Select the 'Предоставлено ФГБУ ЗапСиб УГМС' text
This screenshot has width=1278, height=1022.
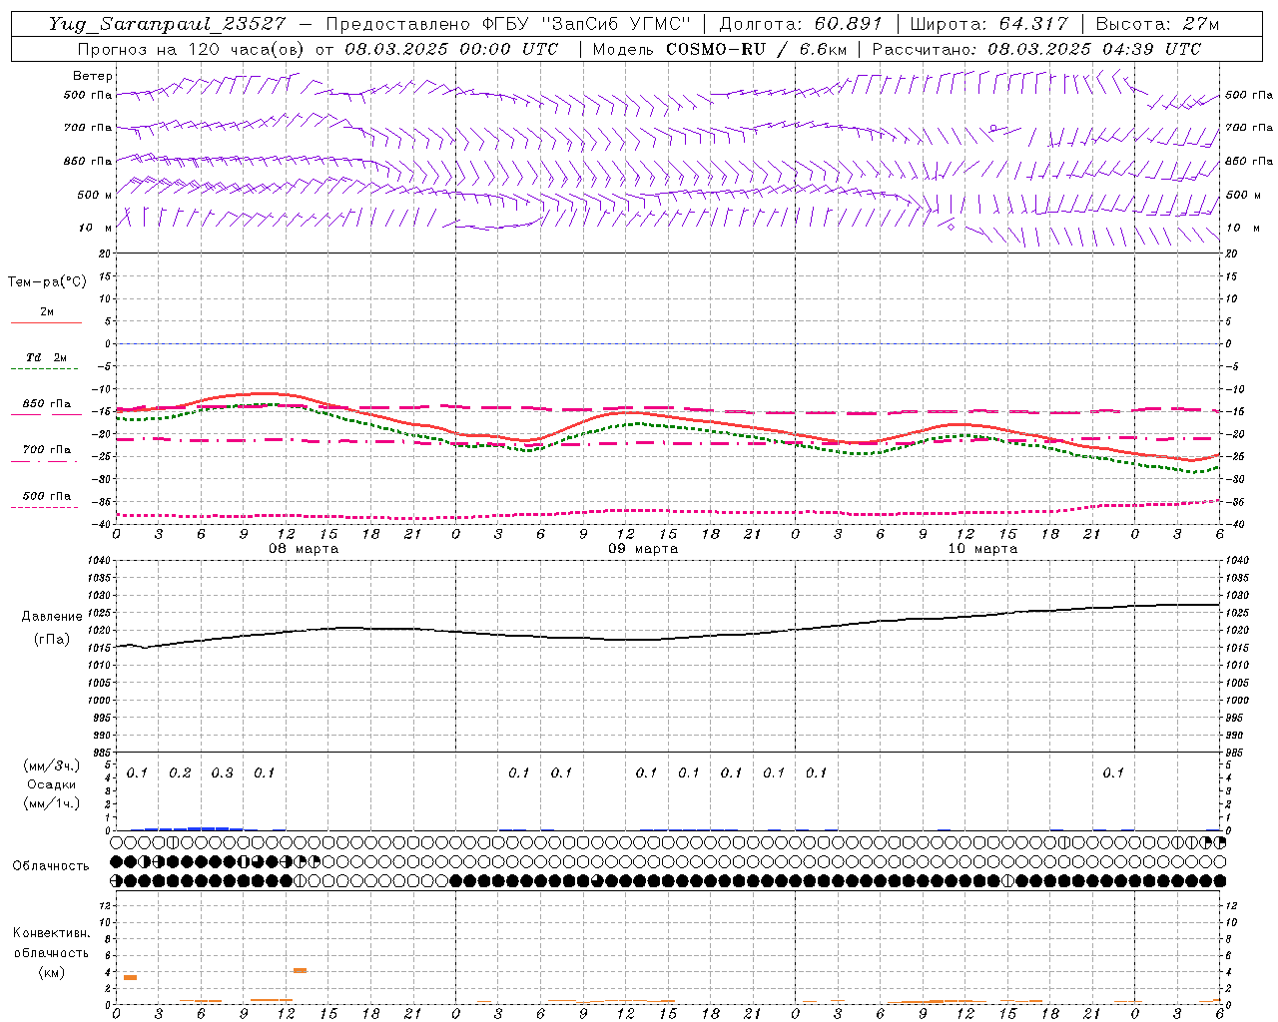click(x=508, y=24)
